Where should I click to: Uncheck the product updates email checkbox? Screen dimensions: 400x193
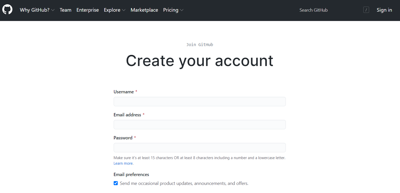click(x=116, y=183)
